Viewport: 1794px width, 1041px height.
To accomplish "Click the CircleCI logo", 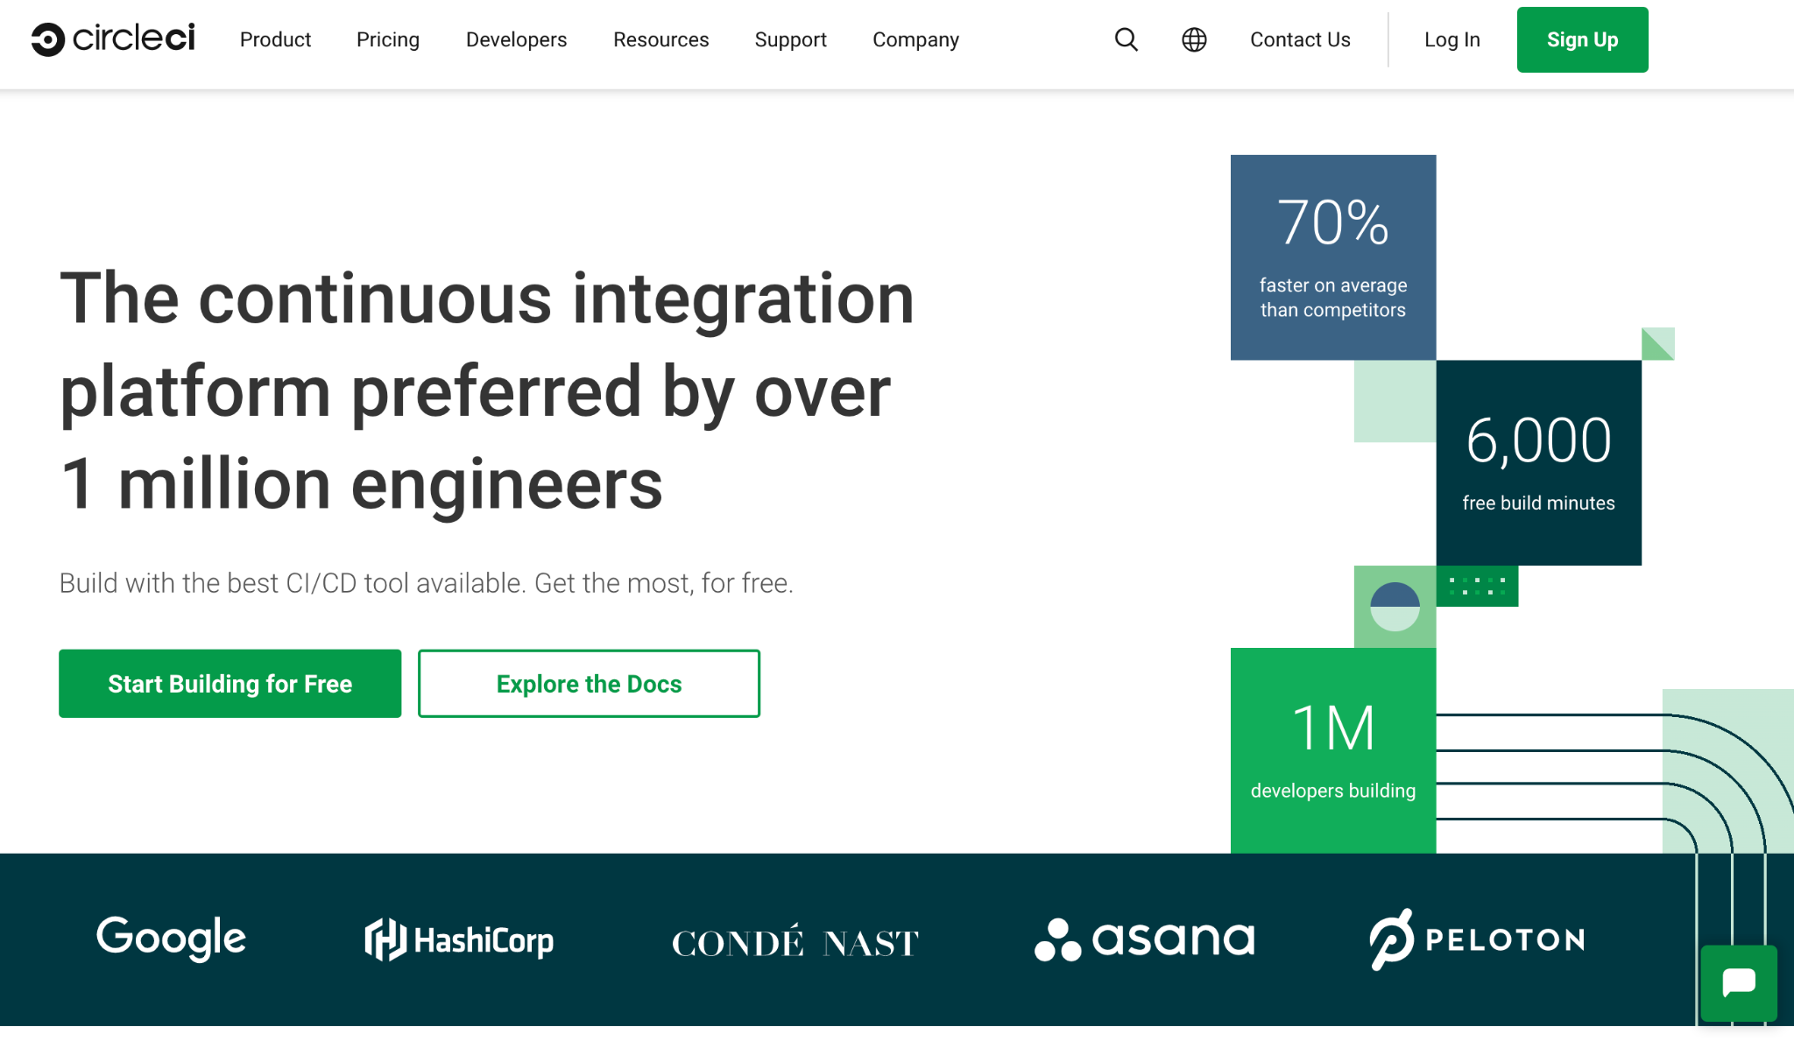I will click(x=113, y=39).
